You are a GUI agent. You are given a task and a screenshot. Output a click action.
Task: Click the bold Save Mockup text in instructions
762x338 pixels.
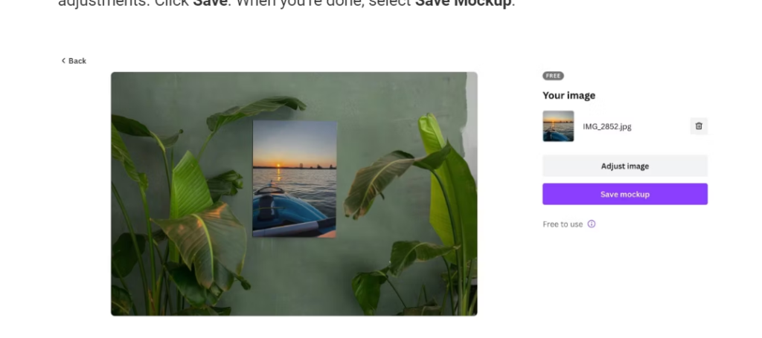point(463,3)
